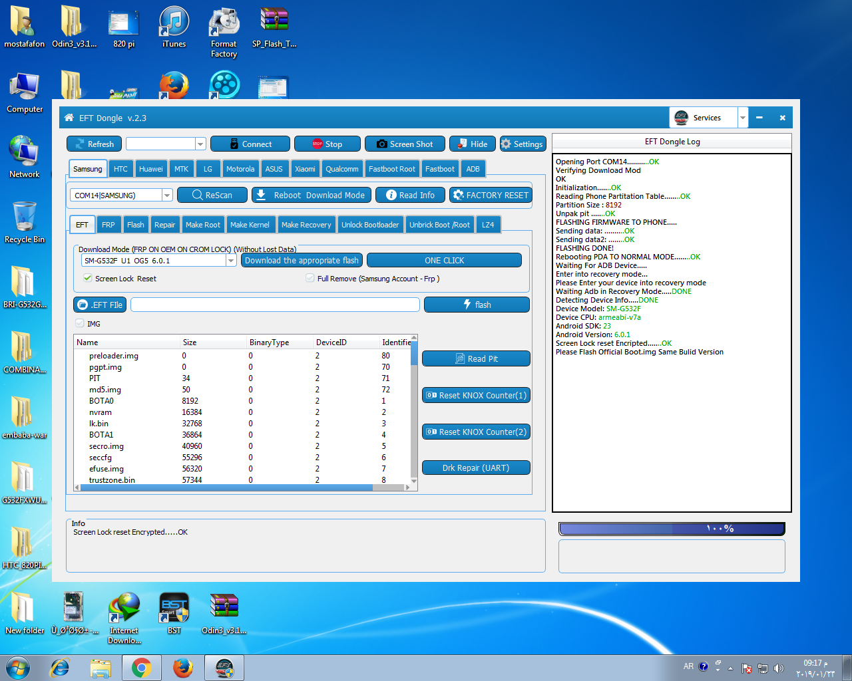Click the Screen Shot camera button
The image size is (852, 681).
tap(405, 144)
